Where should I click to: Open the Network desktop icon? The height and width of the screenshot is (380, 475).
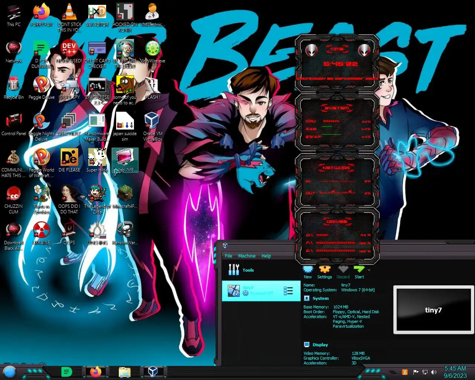click(14, 52)
